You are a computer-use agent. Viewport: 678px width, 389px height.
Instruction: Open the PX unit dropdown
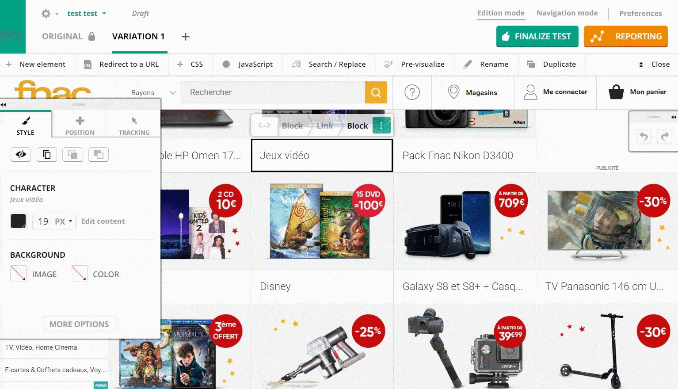64,221
